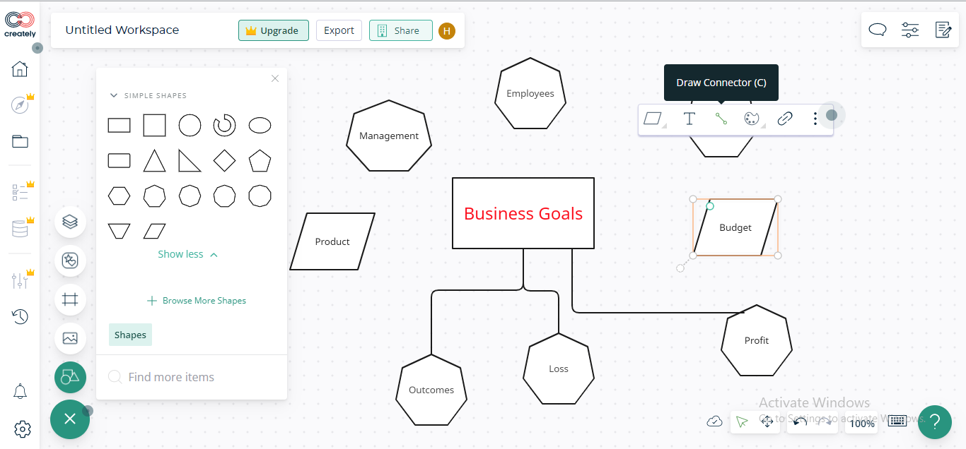The height and width of the screenshot is (449, 966).
Task: Open the sliders controls icon in sidebar
Action: pos(20,280)
